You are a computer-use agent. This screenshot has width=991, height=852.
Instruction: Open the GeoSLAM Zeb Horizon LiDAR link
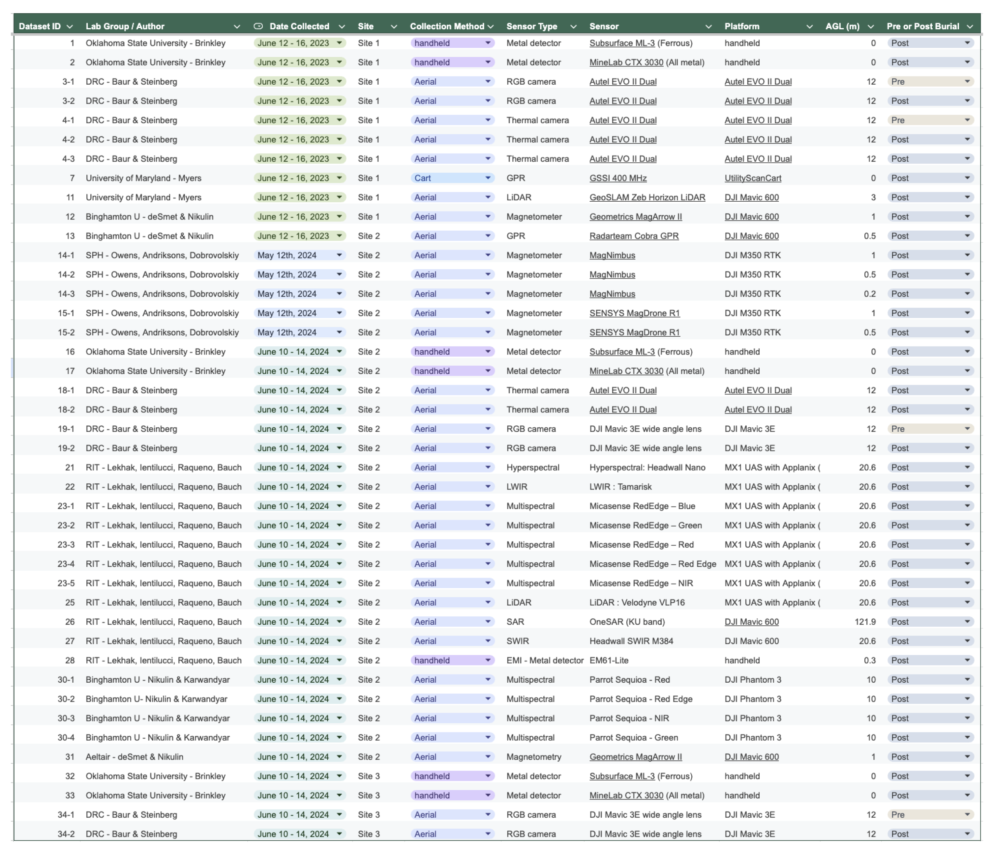(647, 197)
